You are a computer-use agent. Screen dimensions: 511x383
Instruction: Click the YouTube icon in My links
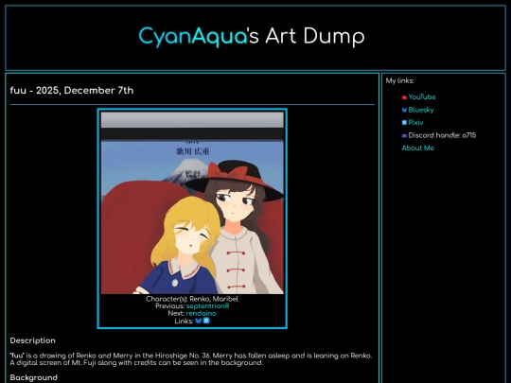coord(404,97)
